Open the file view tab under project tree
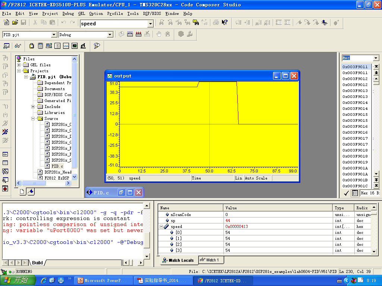The width and height of the screenshot is (382, 286). pyautogui.click(x=22, y=192)
